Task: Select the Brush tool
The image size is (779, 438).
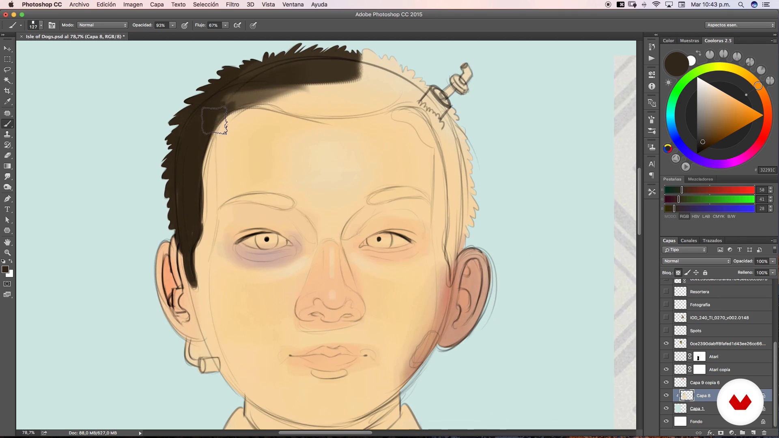Action: tap(7, 124)
